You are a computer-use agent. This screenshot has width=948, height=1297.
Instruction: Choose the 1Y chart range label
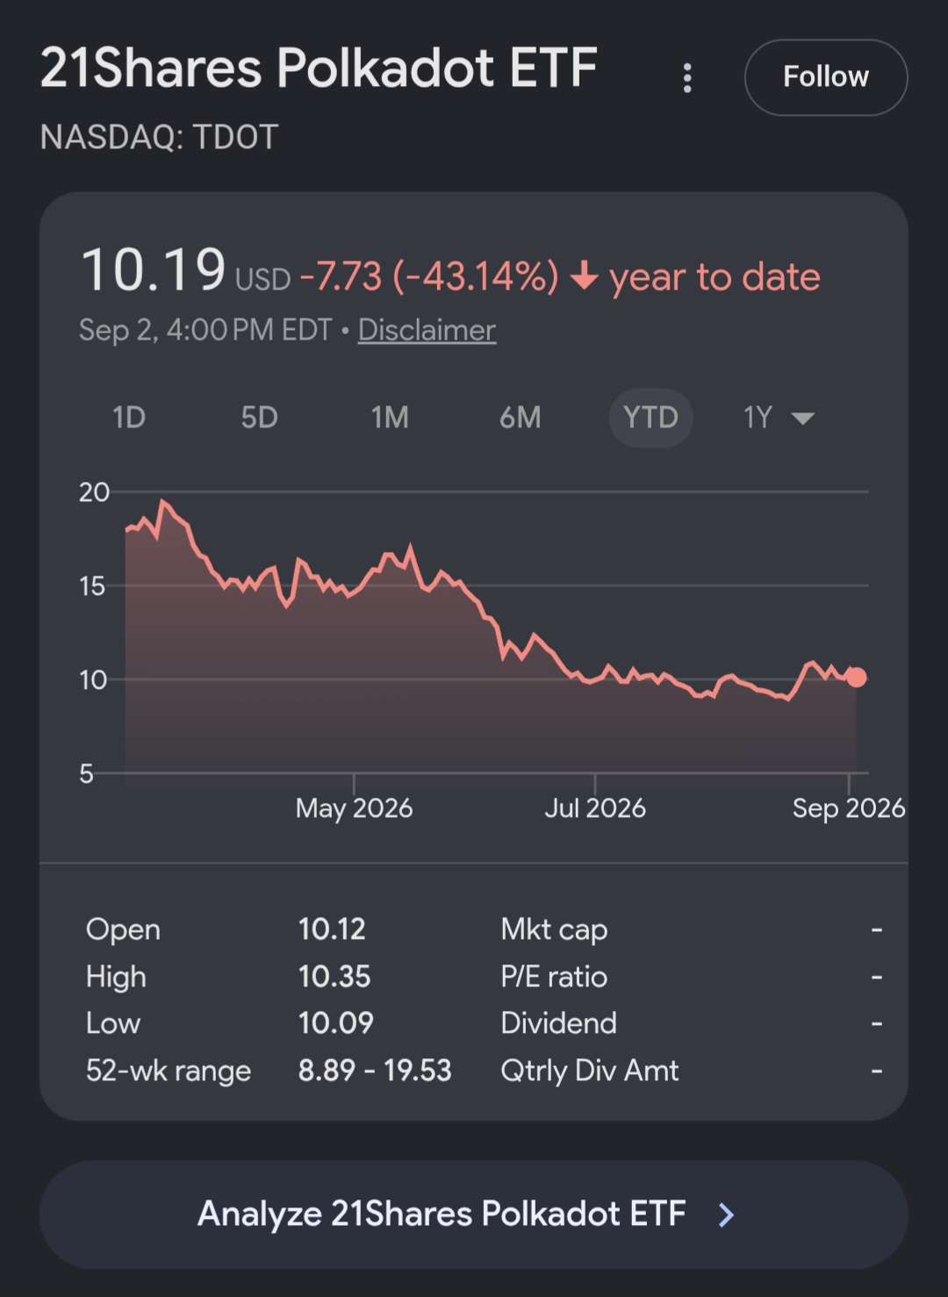tap(758, 418)
